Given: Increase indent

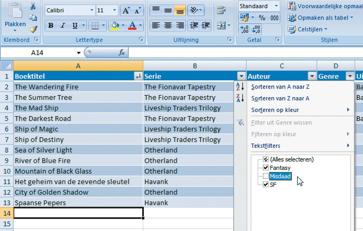Looking at the screenshot, I should [x=205, y=25].
